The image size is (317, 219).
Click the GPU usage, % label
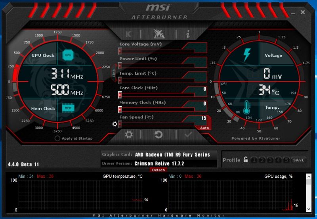coord(279,176)
